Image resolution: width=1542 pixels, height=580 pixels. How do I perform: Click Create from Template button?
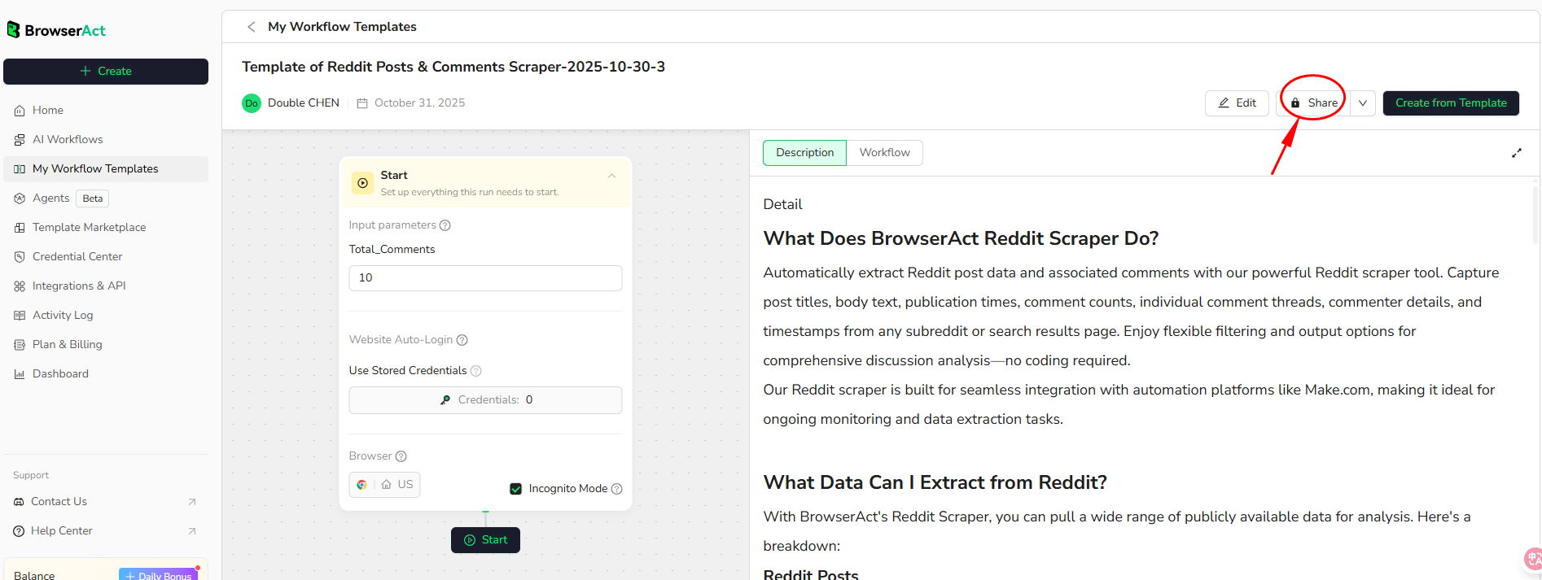tap(1450, 103)
